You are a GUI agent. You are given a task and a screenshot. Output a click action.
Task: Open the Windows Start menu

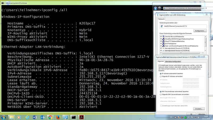pyautogui.click(x=4, y=117)
